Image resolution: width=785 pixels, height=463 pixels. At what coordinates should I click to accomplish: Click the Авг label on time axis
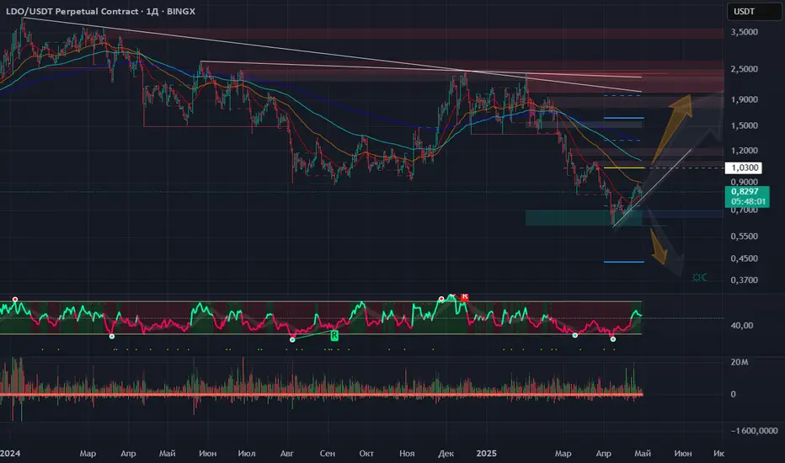(287, 454)
